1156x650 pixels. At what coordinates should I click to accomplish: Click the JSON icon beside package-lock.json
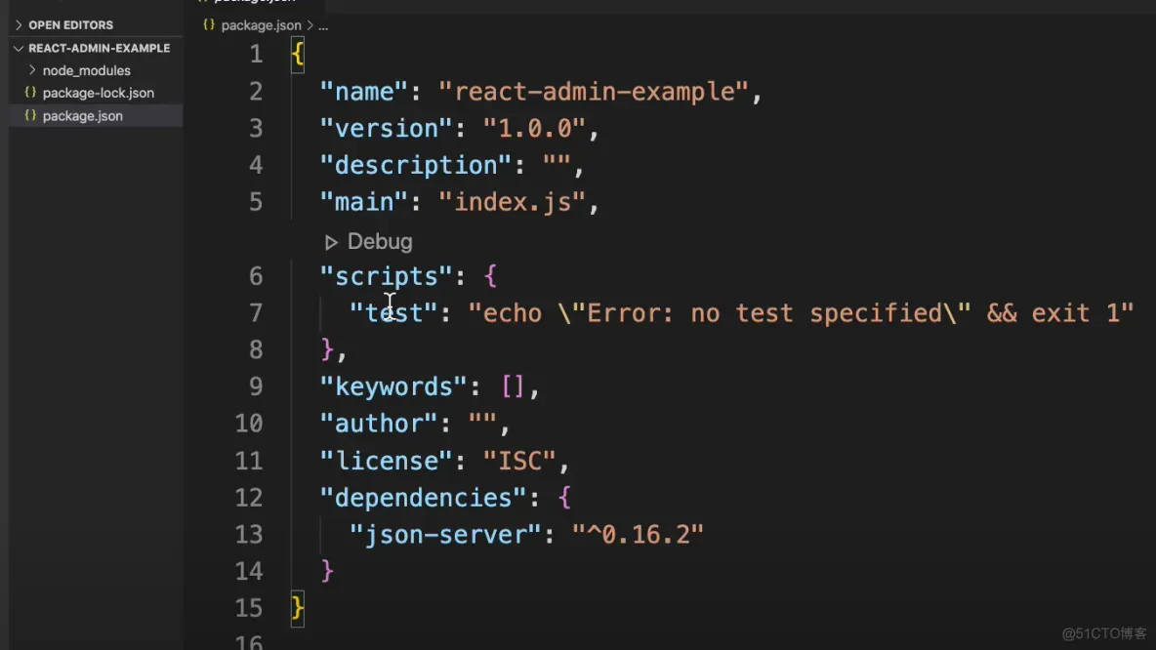tap(30, 92)
